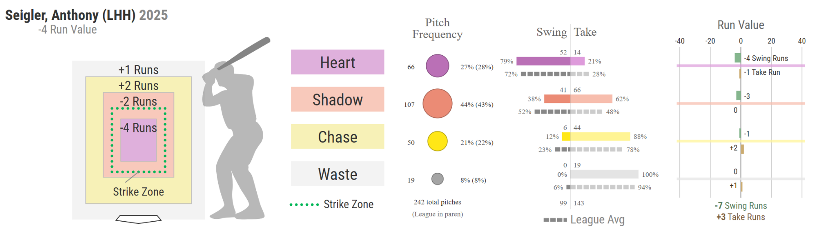This screenshot has height=228, width=818.
Task: Click the gray Waste frequency circle
Action: coord(437,179)
